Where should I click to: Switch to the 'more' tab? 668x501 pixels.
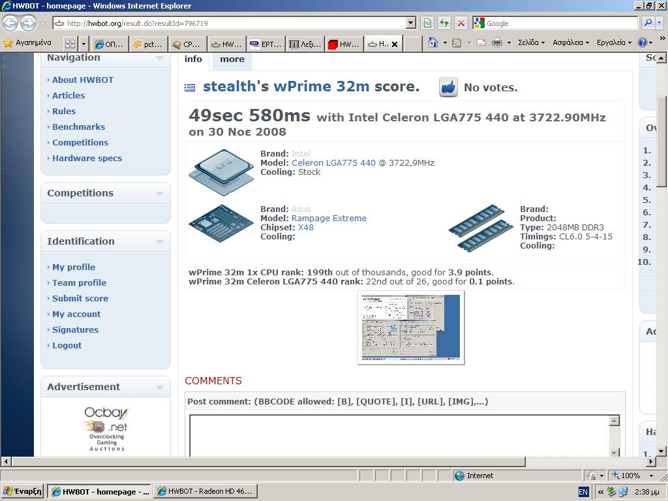(x=232, y=59)
